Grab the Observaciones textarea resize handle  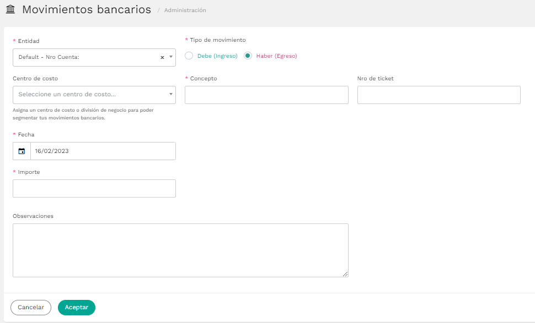pos(345,274)
